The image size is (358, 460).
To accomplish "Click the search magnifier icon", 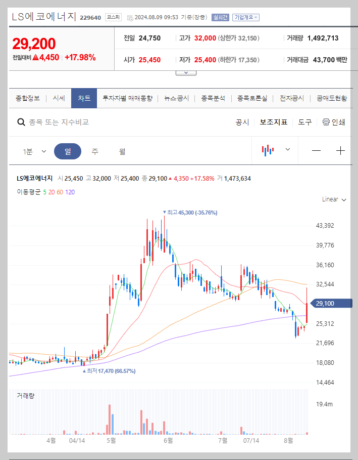I will (x=21, y=122).
